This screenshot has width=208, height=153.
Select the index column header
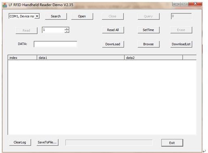[22, 58]
